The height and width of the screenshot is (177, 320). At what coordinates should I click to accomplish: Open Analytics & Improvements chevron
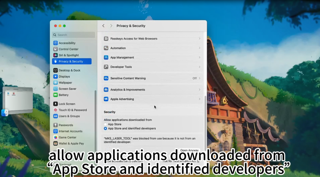point(200,90)
